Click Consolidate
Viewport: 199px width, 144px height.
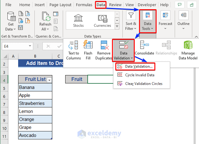coord(145,48)
